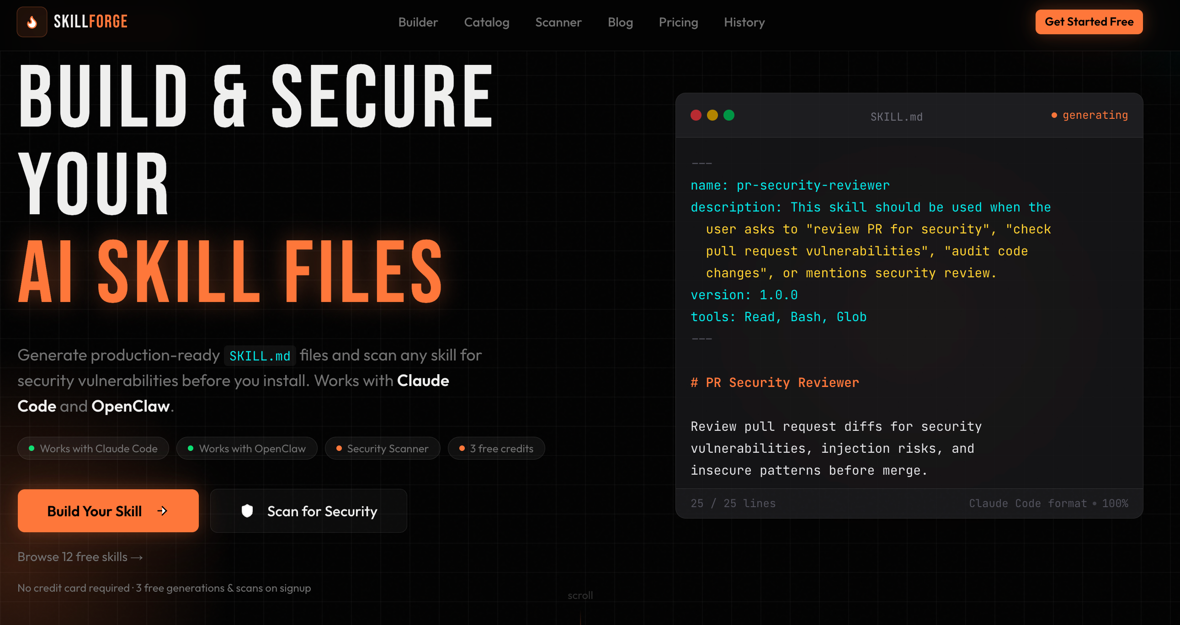Screen dimensions: 1180x625
Task: Select the Works with OpenClaw badge
Action: click(246, 448)
